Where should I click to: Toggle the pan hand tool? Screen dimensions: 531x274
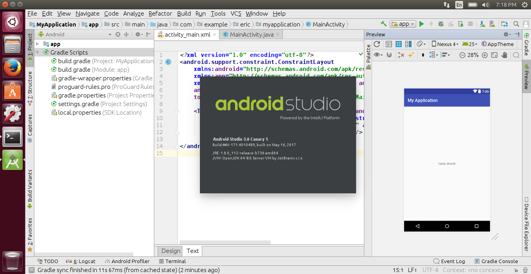pos(504,55)
